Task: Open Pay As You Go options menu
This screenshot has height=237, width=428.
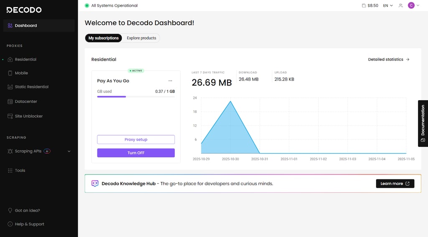Action: (171, 81)
